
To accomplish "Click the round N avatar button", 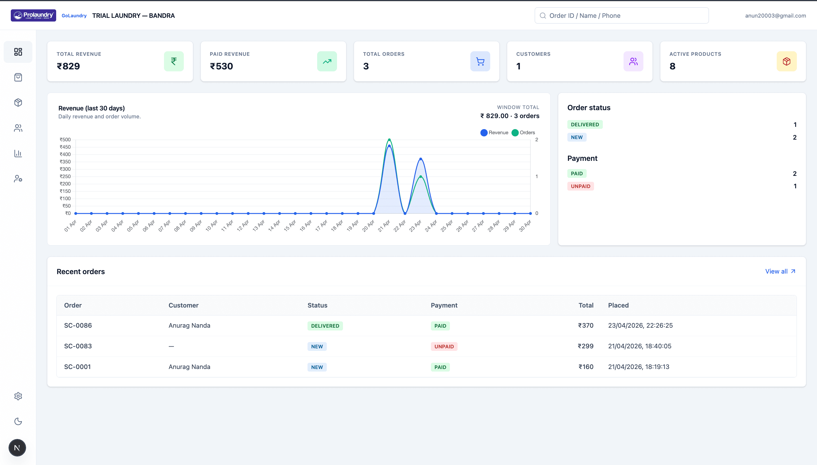I will coord(17,448).
